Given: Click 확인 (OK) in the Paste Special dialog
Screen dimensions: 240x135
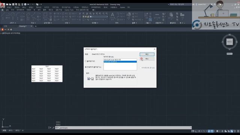Looking at the screenshot, I should [x=147, y=54].
